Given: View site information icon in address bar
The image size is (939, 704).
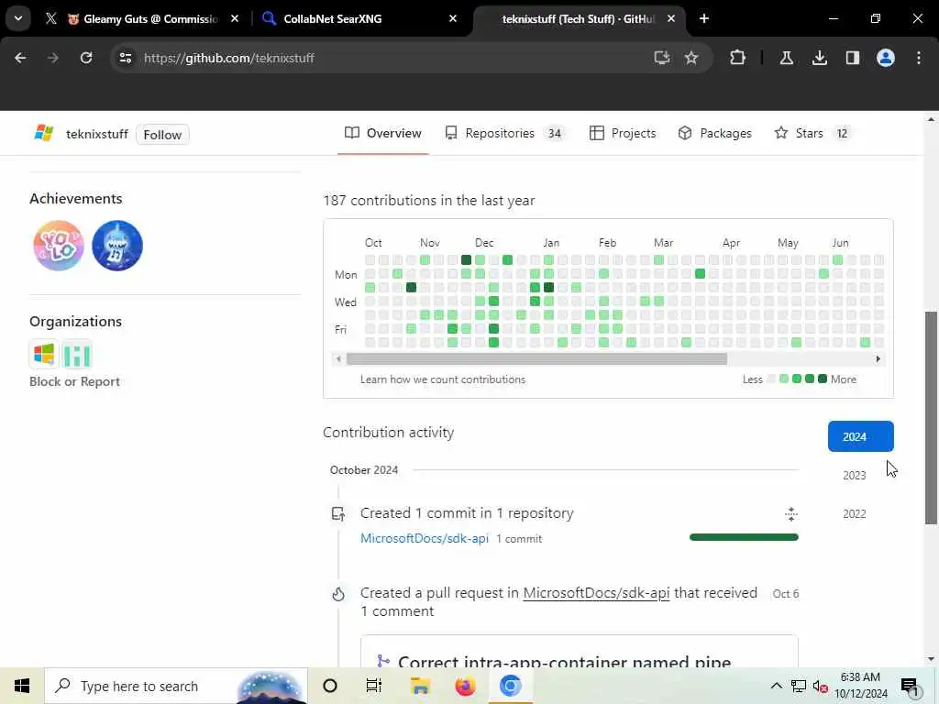Looking at the screenshot, I should pyautogui.click(x=125, y=58).
